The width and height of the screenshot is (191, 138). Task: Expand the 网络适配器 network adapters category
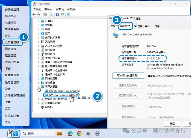coord(38,78)
